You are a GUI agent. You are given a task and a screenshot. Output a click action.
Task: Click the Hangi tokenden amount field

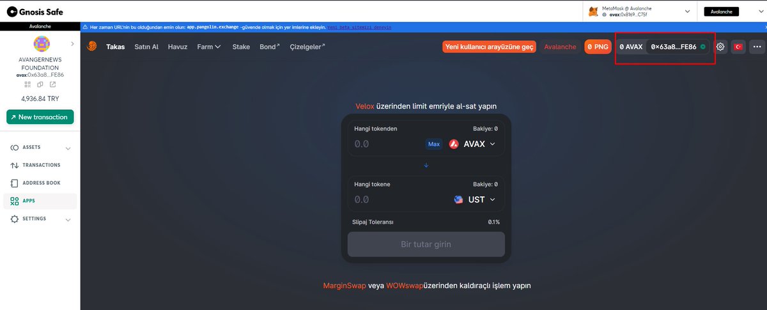[387, 144]
